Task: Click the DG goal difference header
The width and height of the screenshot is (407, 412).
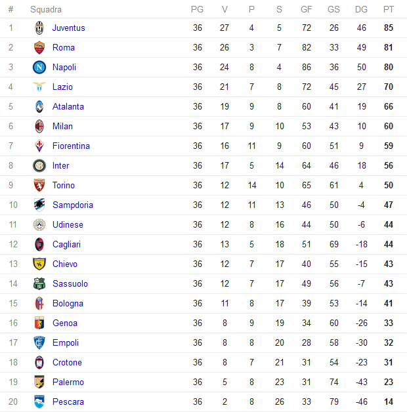Action: coord(361,9)
